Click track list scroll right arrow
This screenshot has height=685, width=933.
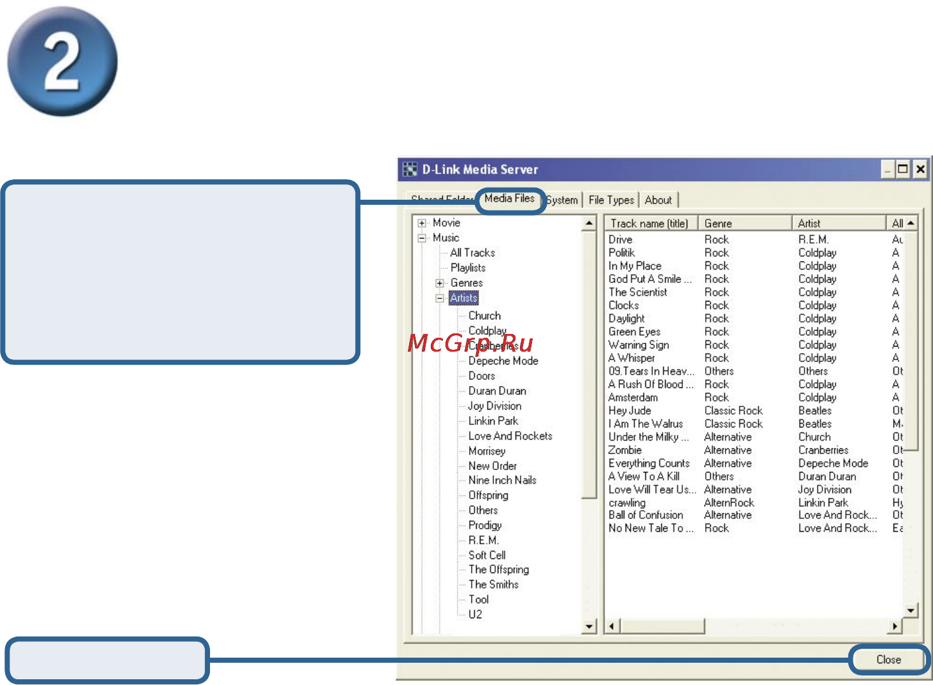(x=895, y=626)
